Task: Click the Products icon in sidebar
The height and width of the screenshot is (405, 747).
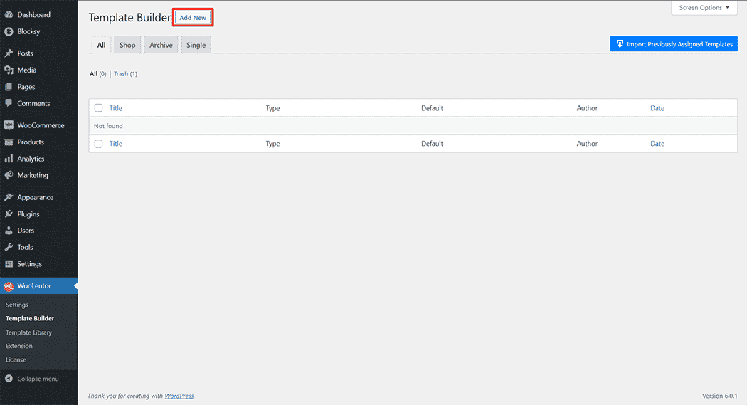Action: pos(9,142)
